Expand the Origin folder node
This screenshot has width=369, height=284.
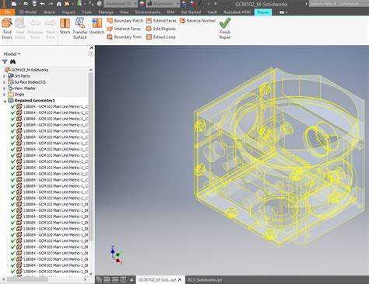point(4,95)
